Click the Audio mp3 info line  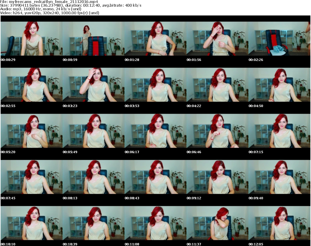point(41,9)
